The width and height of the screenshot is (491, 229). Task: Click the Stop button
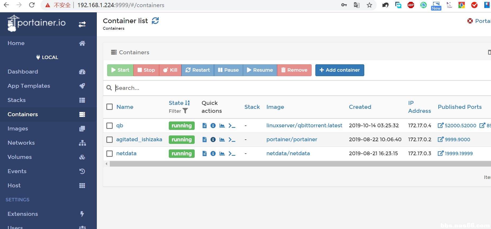click(146, 70)
